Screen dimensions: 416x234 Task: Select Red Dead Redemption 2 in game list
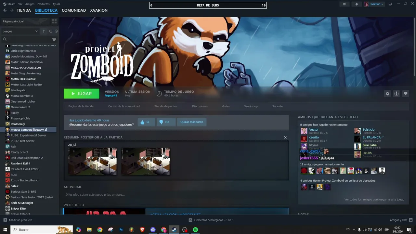tap(27, 158)
